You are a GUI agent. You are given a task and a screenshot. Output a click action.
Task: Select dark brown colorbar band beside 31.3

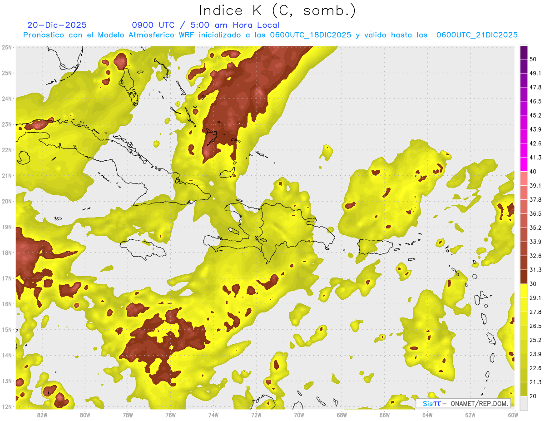pos(524,277)
